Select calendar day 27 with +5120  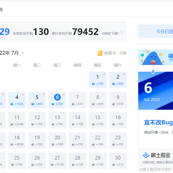58,161
